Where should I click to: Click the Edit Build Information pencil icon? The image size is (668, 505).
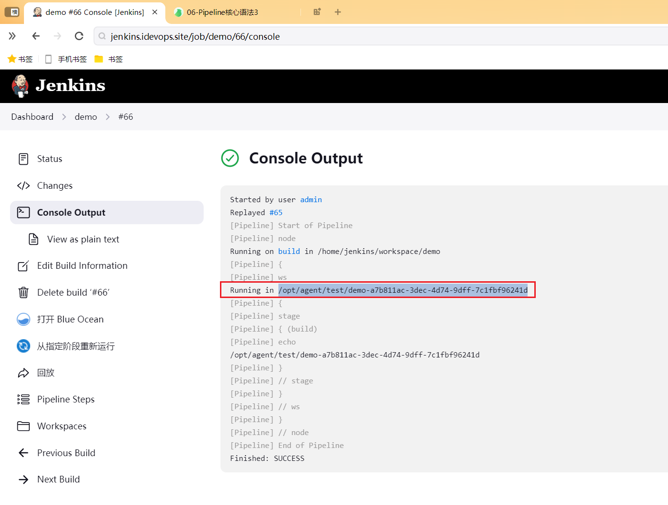tap(23, 266)
